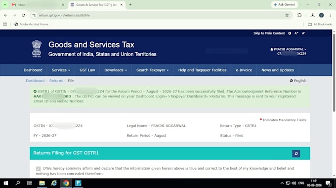Open taskbar clock and date

[314, 183]
